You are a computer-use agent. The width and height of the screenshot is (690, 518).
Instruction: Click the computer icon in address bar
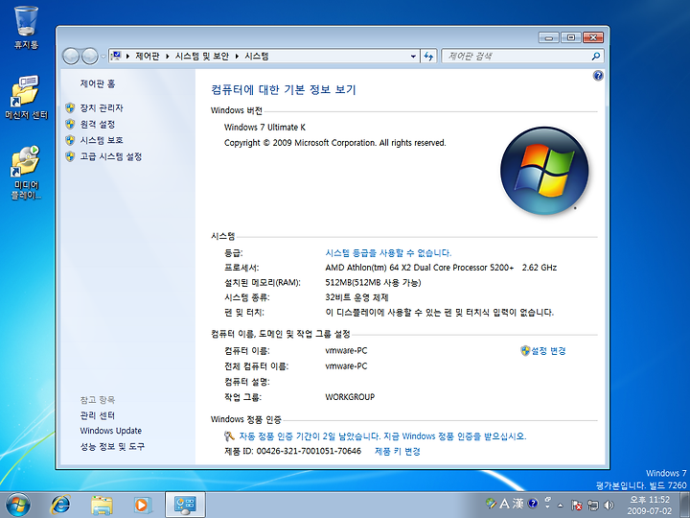117,56
